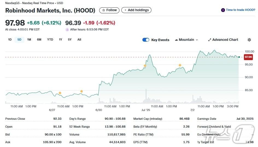Select the 1M range tab
Screen dimensions: 258x147
pyautogui.click(x=29, y=39)
